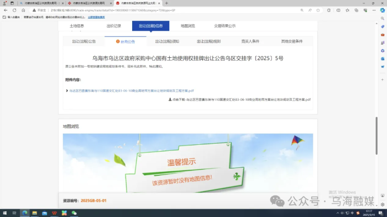Select the 地图浏览 tab
The width and height of the screenshot is (387, 217).
click(188, 26)
